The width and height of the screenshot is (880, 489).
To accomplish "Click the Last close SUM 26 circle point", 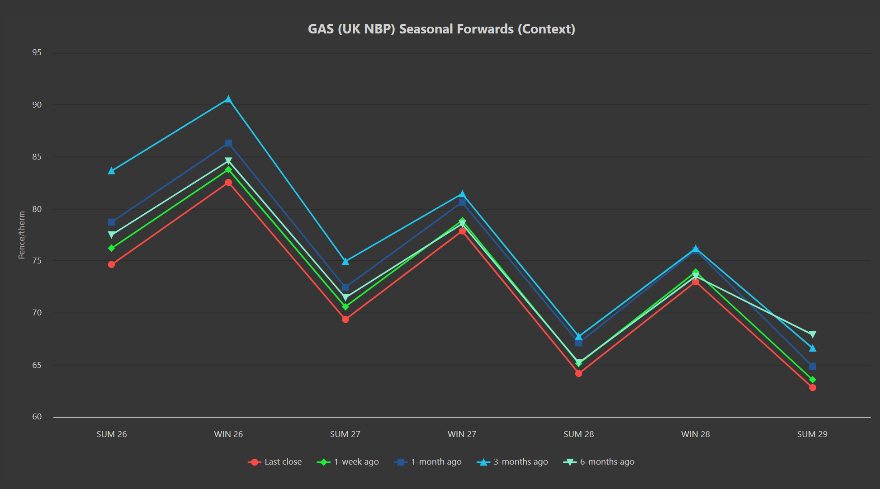I will pyautogui.click(x=112, y=264).
